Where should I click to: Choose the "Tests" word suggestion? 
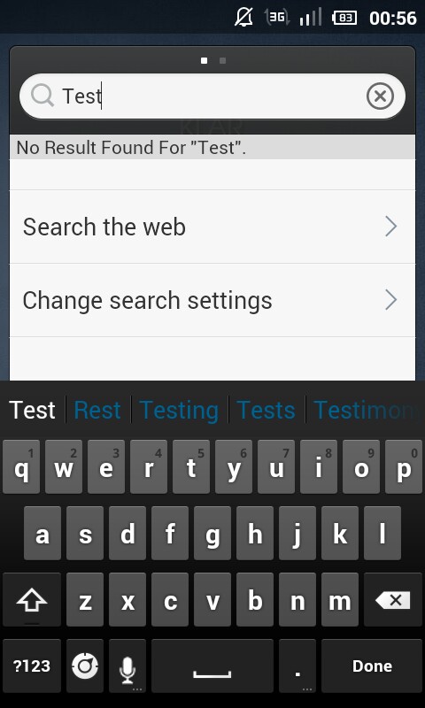[x=266, y=410]
